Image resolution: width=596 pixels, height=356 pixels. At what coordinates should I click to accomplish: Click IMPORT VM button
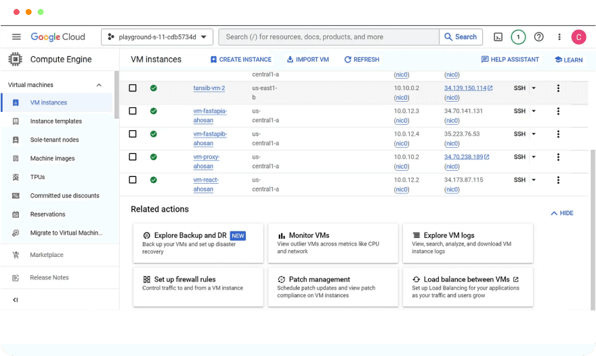tap(308, 60)
